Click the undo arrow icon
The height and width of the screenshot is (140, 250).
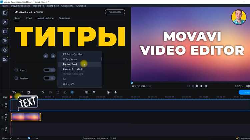[14, 92]
